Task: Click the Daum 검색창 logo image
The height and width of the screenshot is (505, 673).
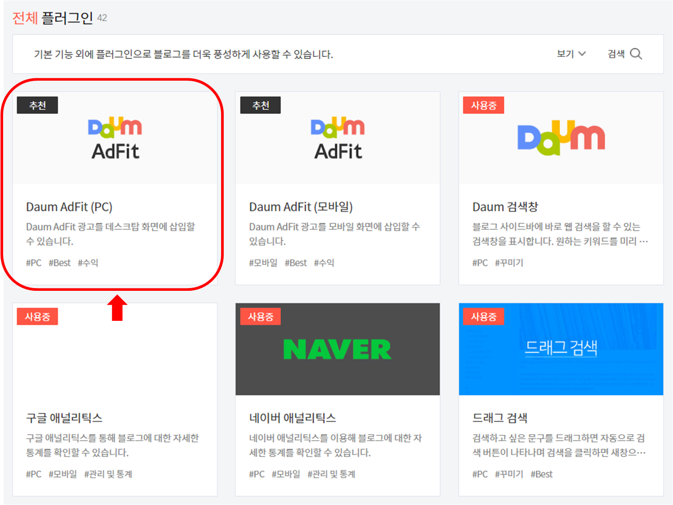Action: click(x=561, y=138)
